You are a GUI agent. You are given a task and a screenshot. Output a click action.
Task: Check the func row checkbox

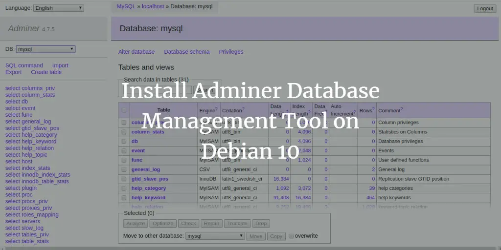tap(124, 160)
